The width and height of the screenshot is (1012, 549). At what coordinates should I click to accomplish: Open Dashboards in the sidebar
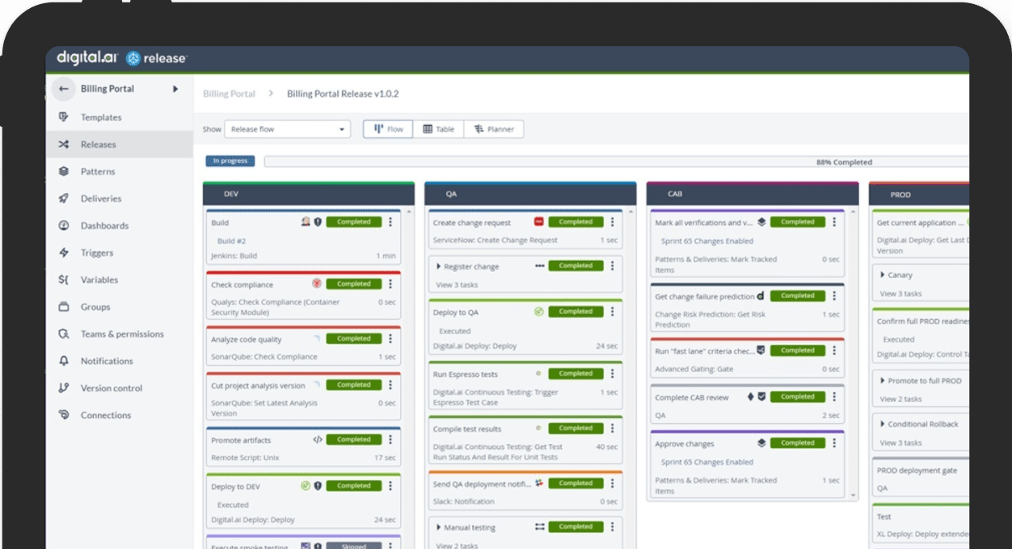click(x=104, y=226)
